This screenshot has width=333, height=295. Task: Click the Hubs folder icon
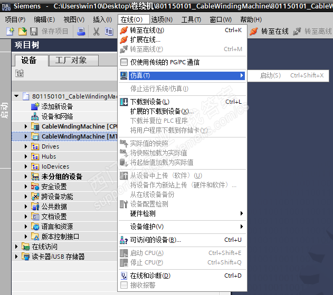(x=35, y=156)
